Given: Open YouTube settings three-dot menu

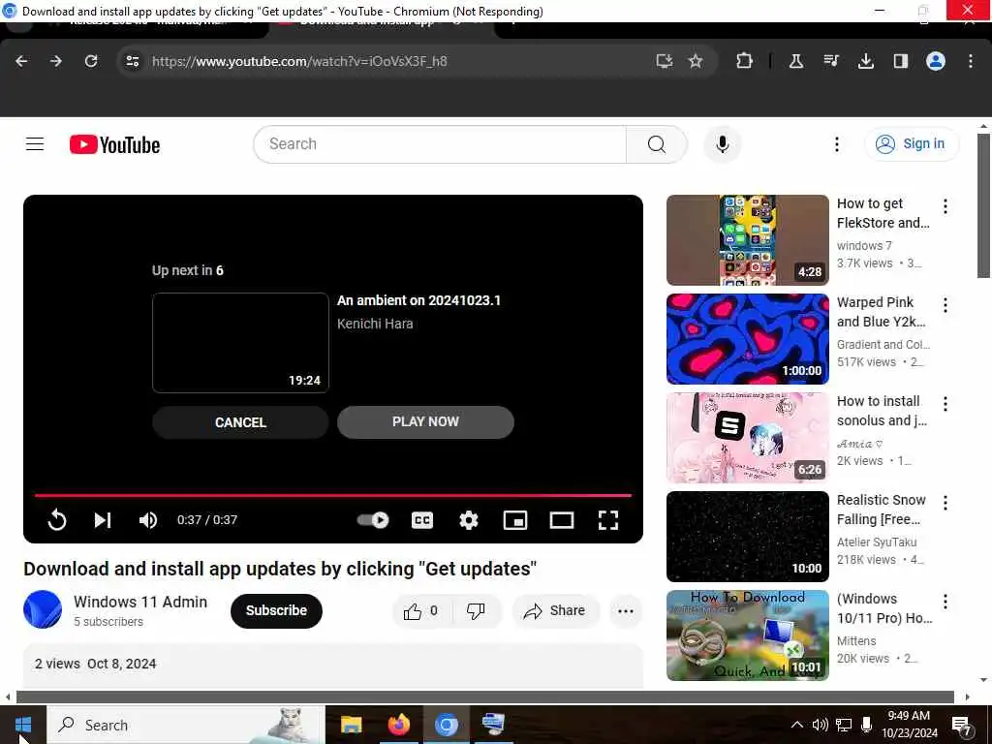Looking at the screenshot, I should 836,144.
